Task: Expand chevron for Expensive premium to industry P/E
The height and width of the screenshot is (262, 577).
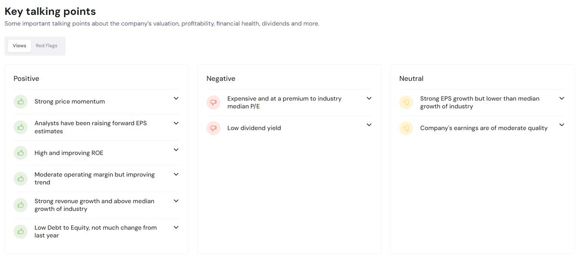Action: pyautogui.click(x=369, y=99)
